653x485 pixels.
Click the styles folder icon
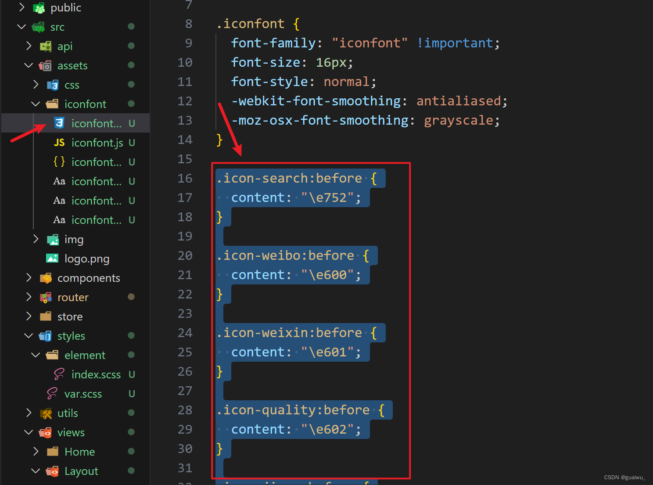point(46,336)
